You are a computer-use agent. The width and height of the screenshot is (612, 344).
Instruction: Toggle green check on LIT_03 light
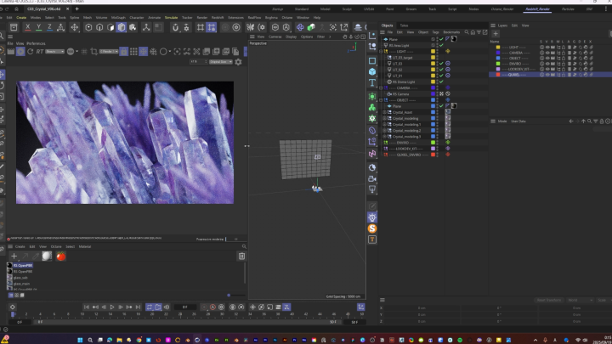[x=441, y=63]
